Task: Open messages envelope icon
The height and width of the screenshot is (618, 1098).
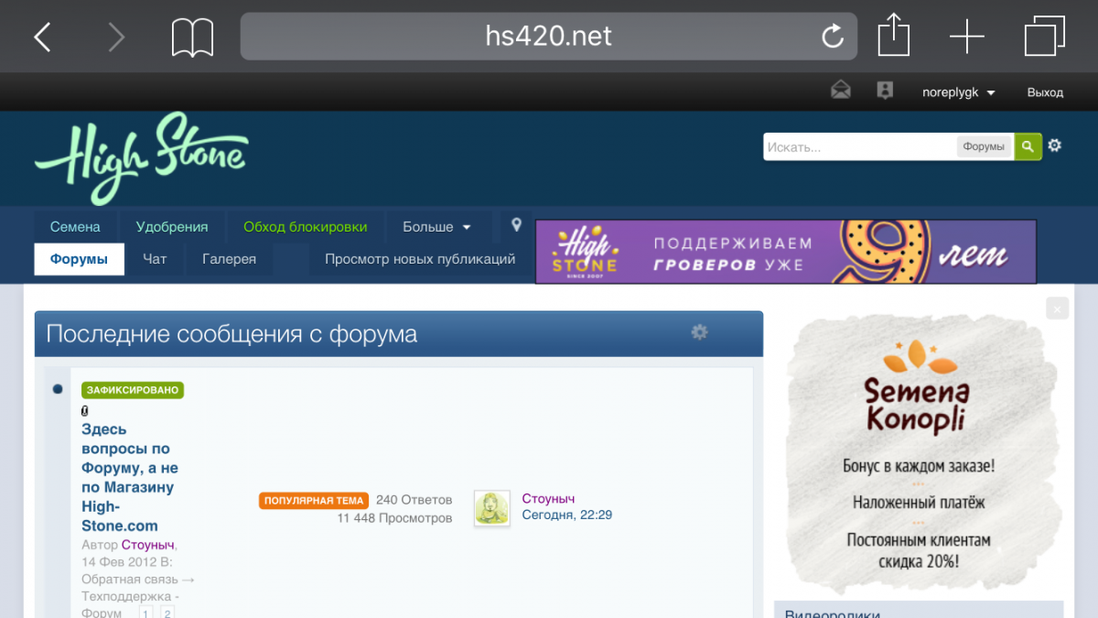Action: (840, 91)
